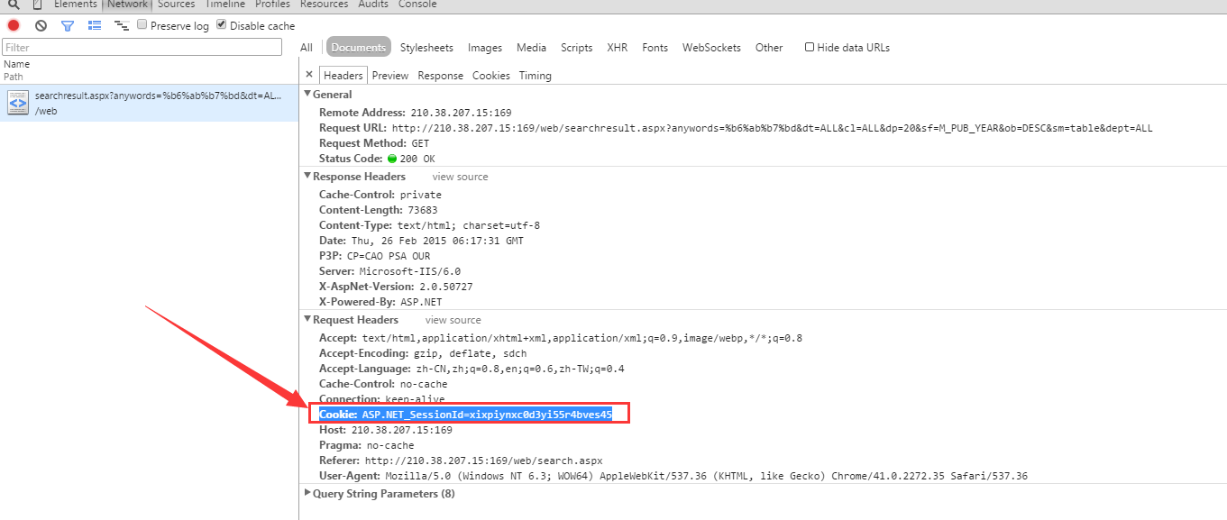Switch to the Audits panel
The height and width of the screenshot is (520, 1227).
point(373,5)
